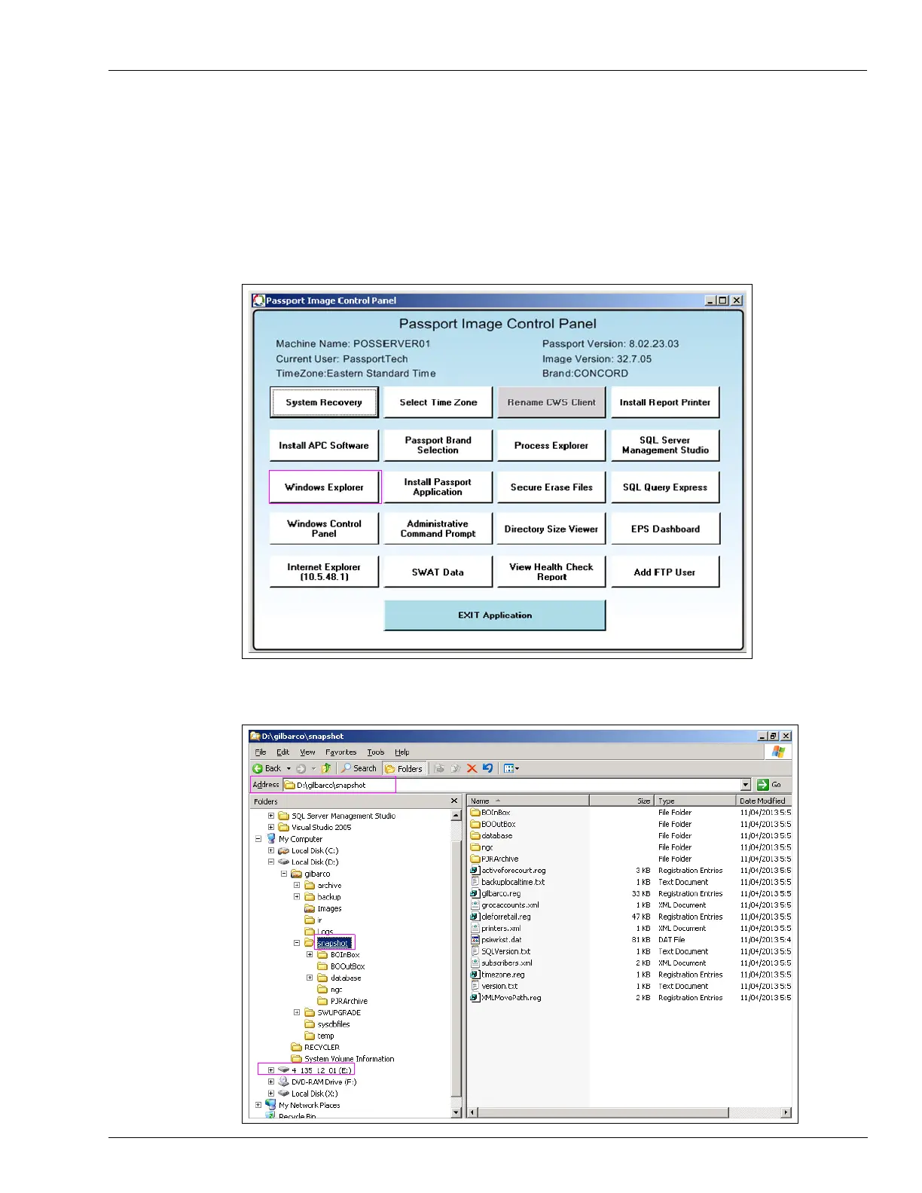Expand the archive folder node
922x1193 pixels.
297,885
